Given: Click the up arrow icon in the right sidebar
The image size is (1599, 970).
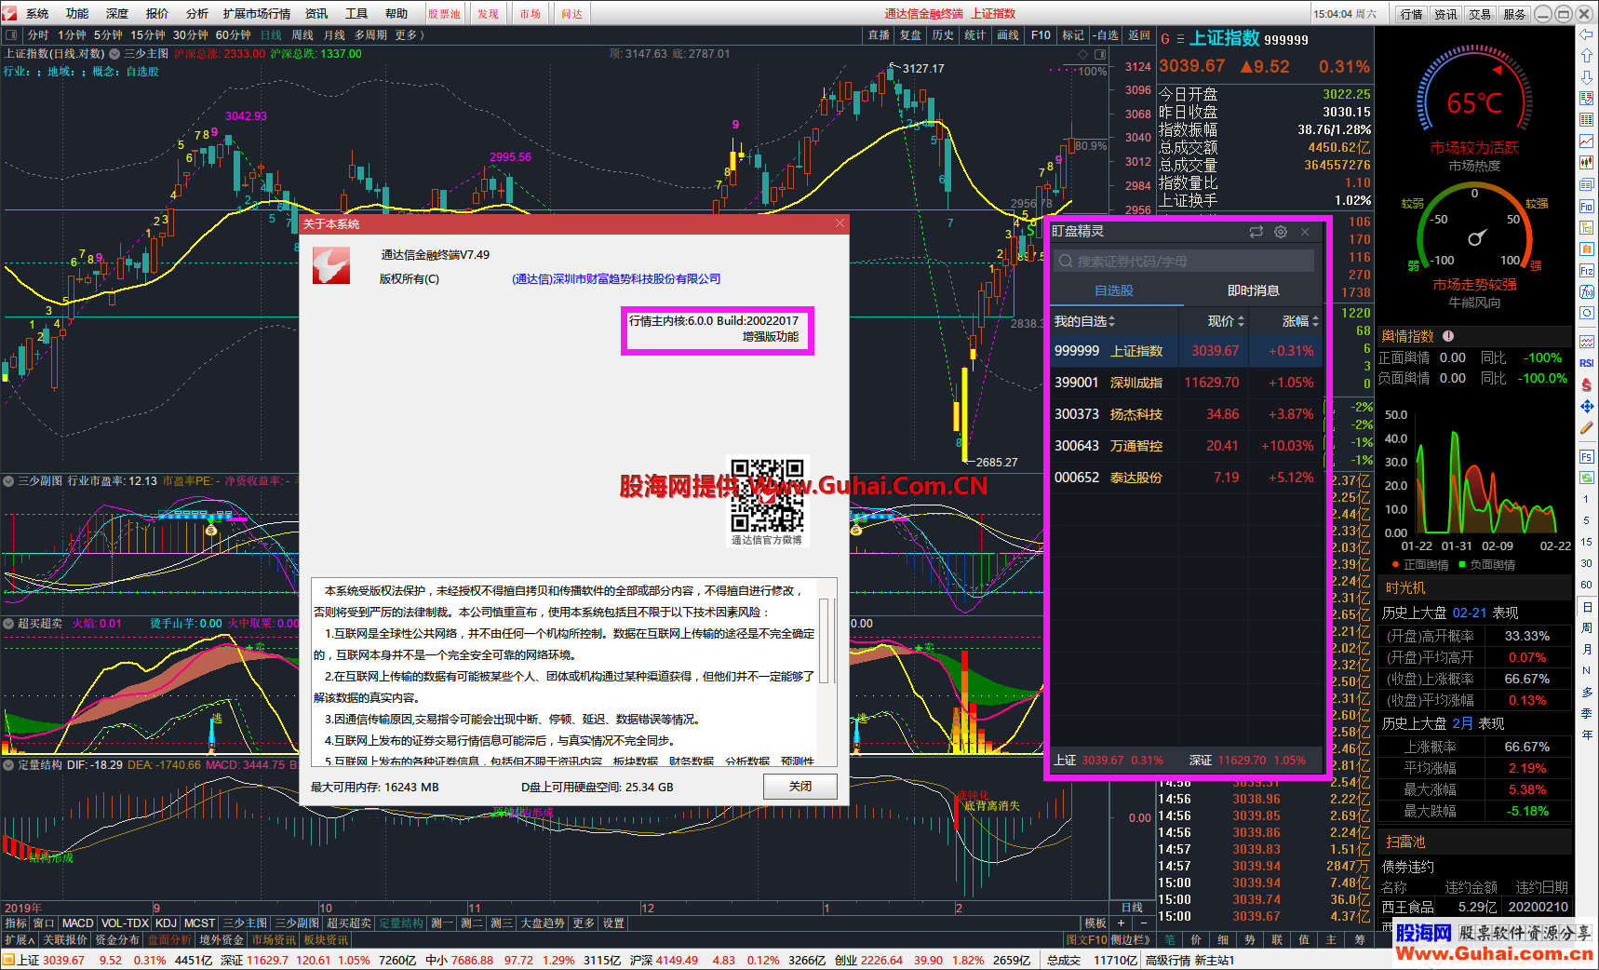Looking at the screenshot, I should point(1587,55).
